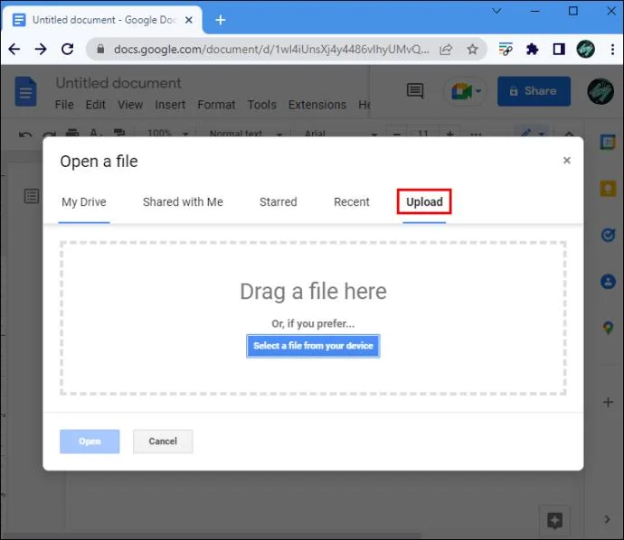
Task: Open a new browser tab
Action: pos(220,20)
